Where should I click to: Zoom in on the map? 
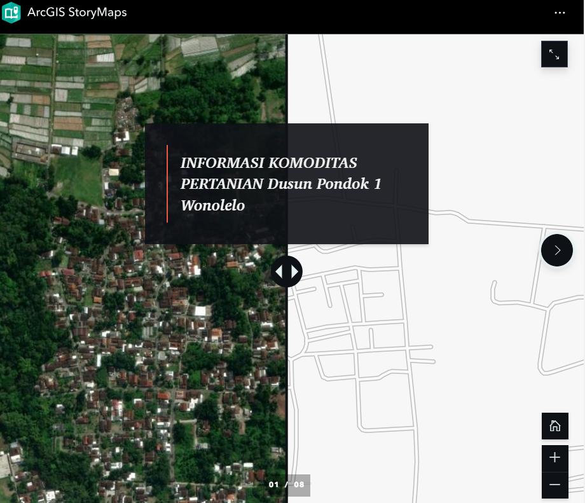click(x=555, y=458)
